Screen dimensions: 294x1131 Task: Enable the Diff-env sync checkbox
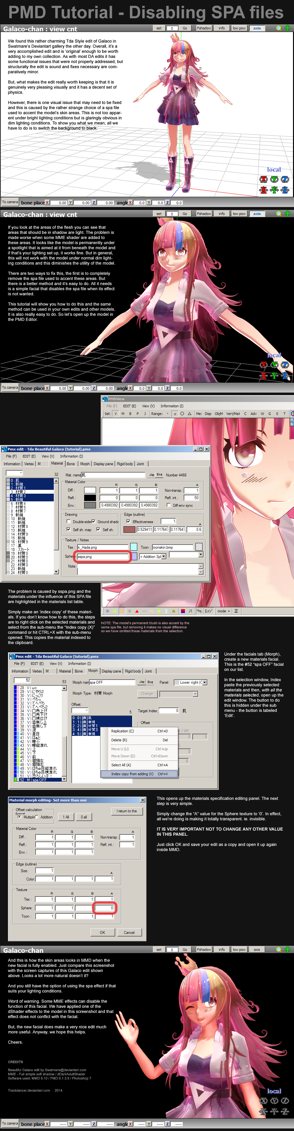pyautogui.click(x=169, y=505)
